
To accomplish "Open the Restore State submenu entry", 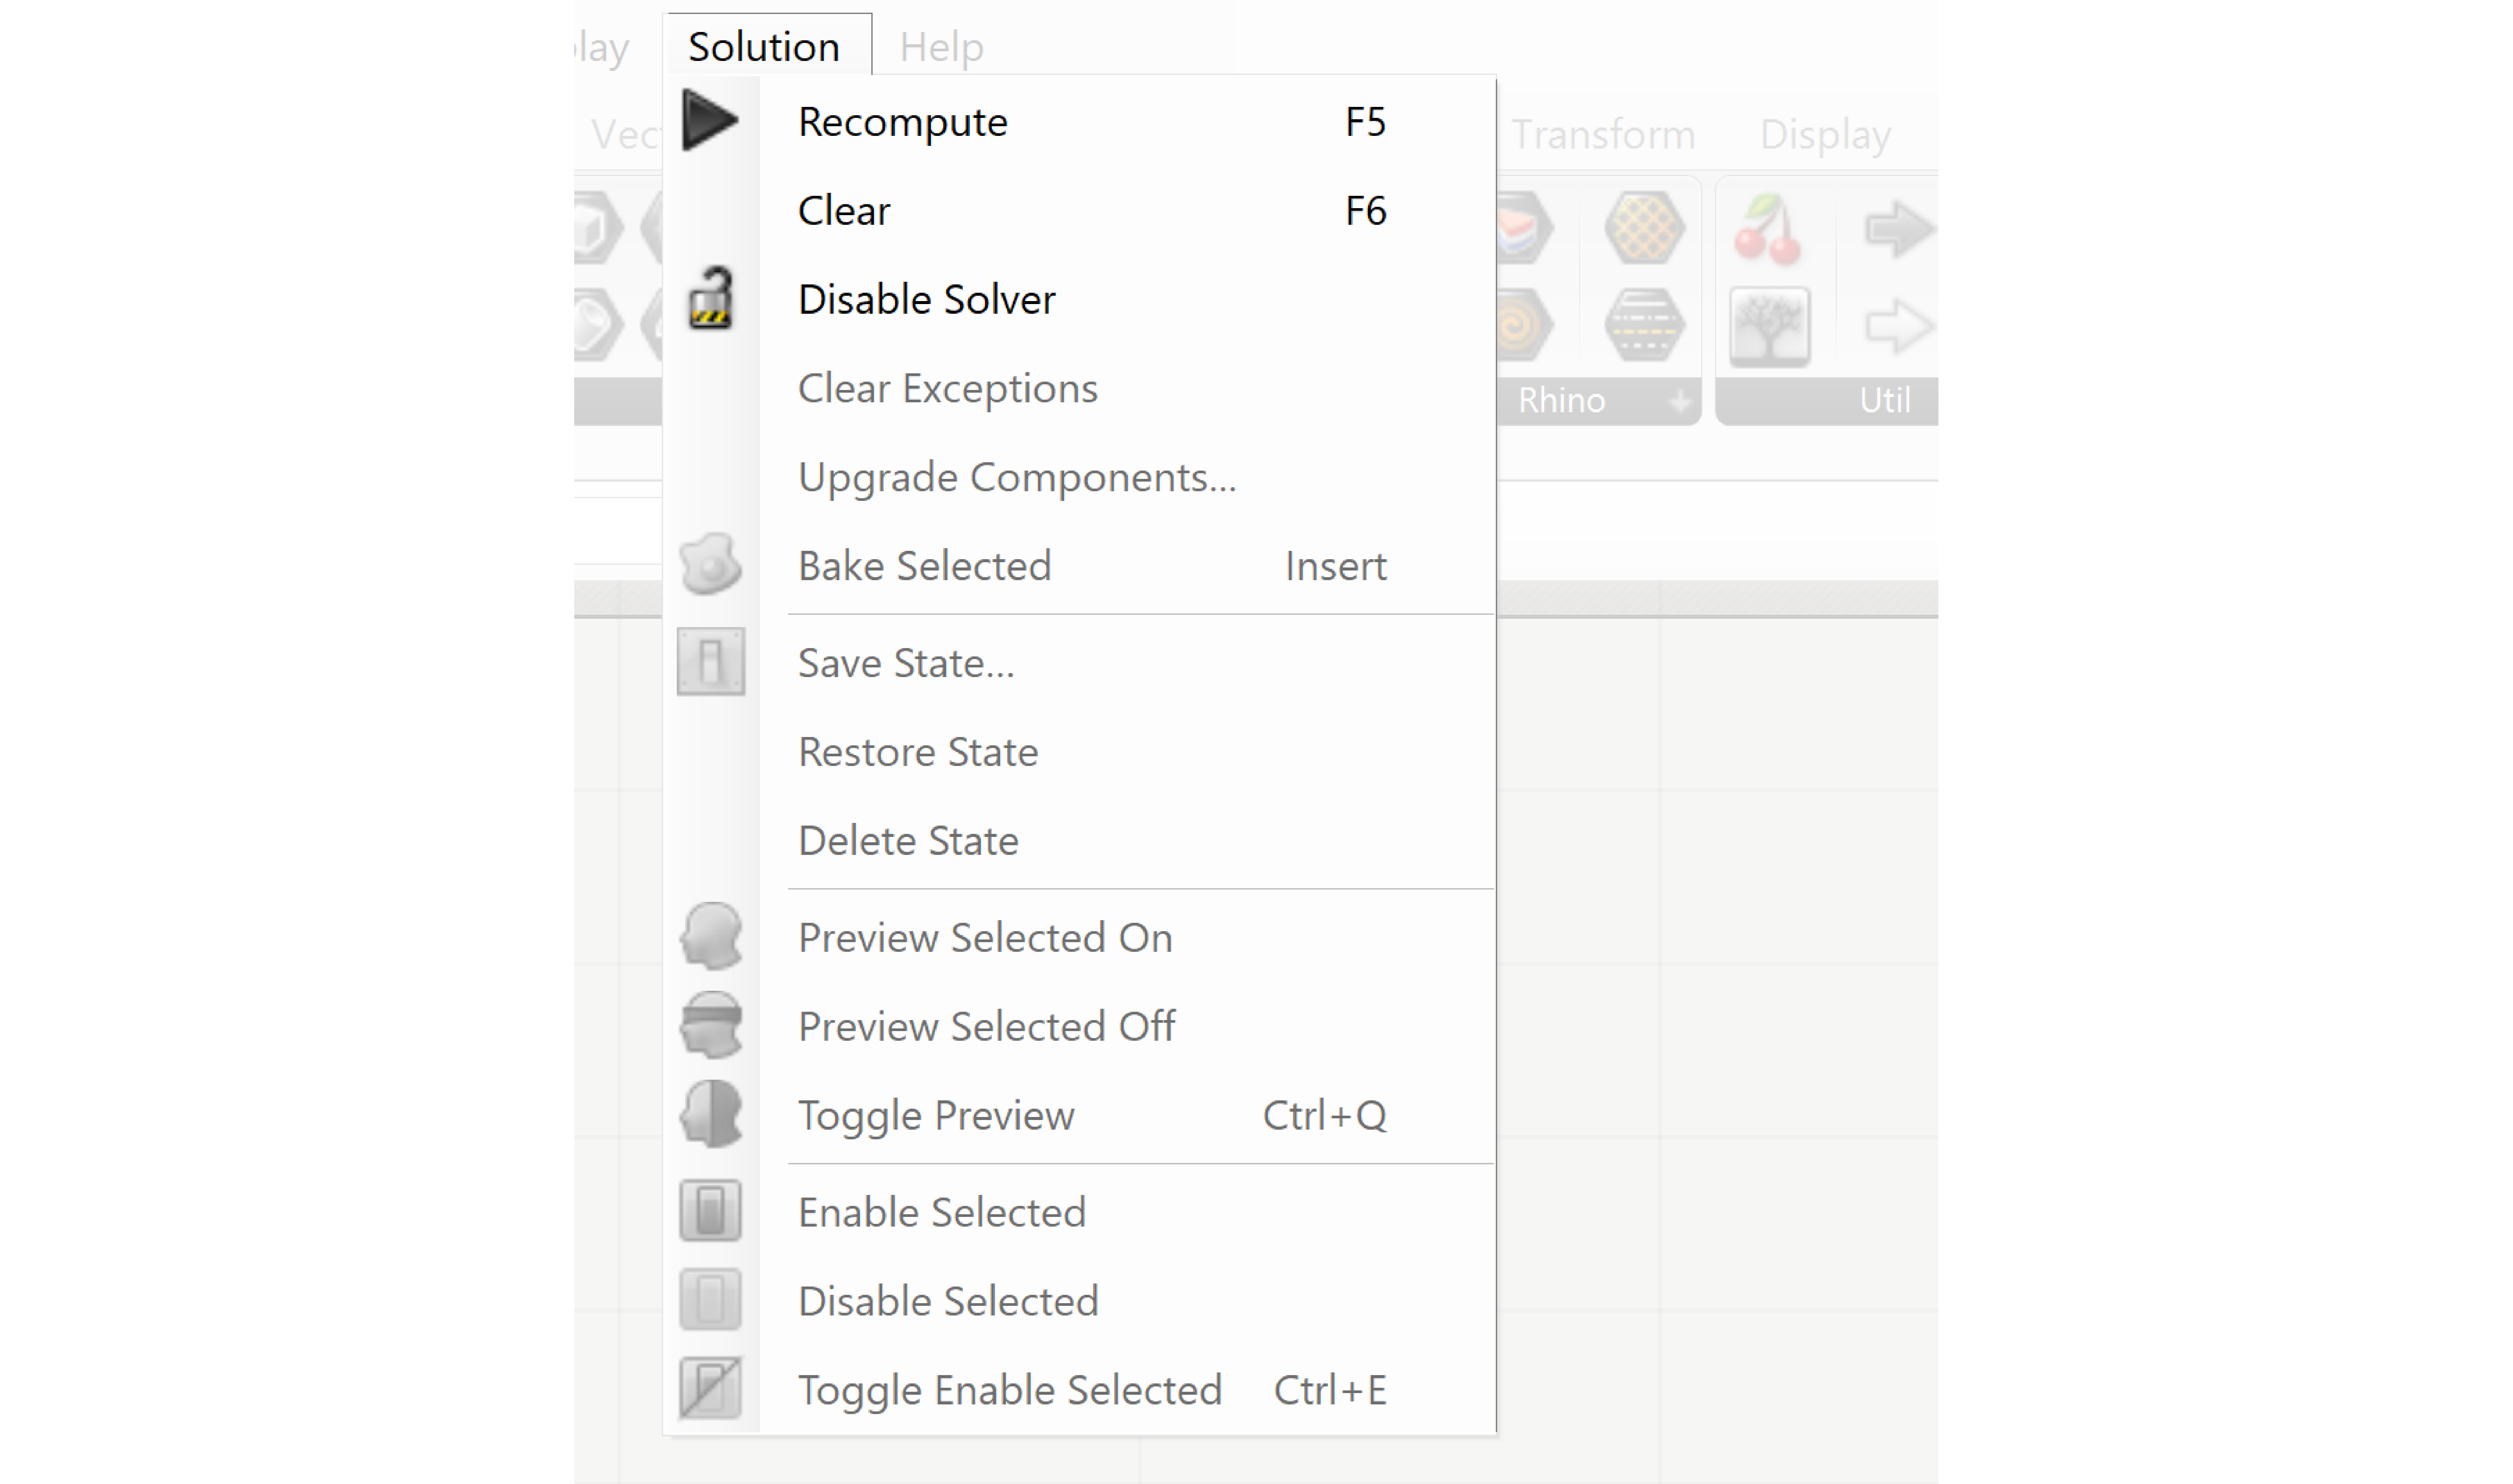I will pyautogui.click(x=917, y=752).
